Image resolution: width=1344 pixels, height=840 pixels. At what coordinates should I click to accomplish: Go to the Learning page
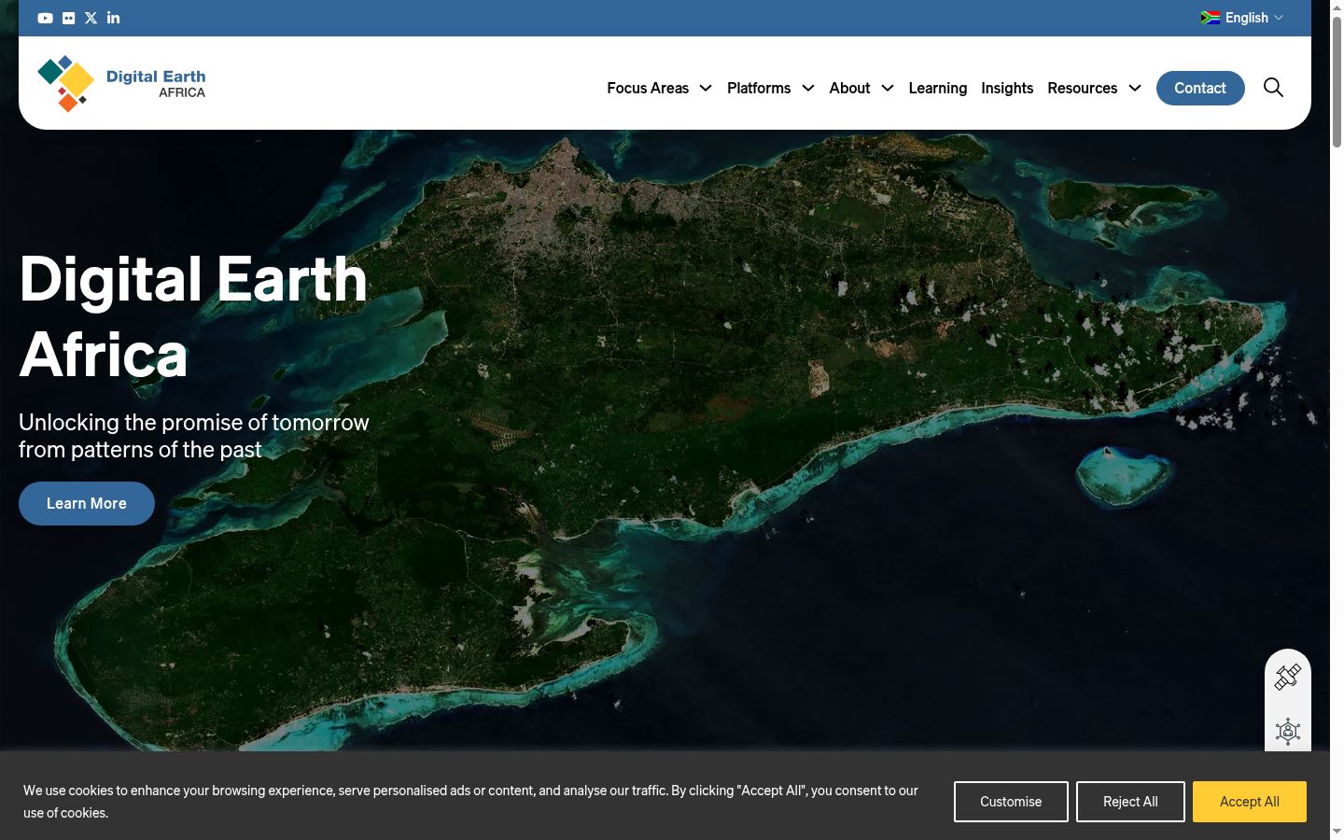tap(938, 88)
